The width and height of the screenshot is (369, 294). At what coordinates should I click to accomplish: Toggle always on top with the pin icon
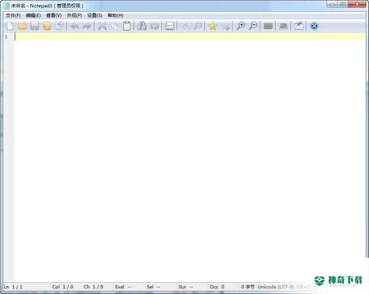pyautogui.click(x=299, y=26)
